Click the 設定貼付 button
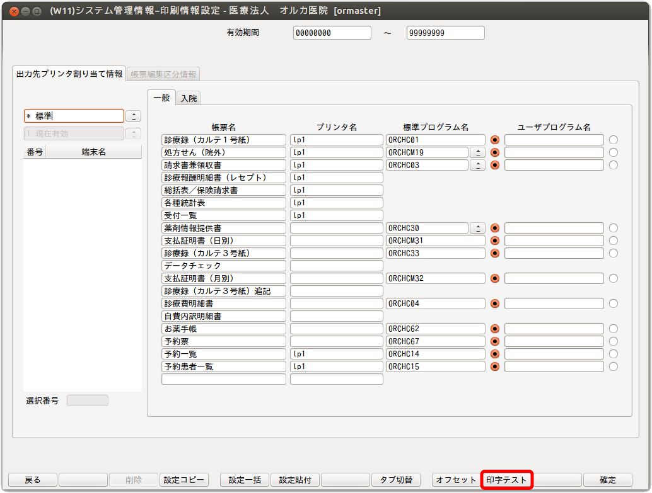Viewport: 652px width, 493px height. [295, 480]
